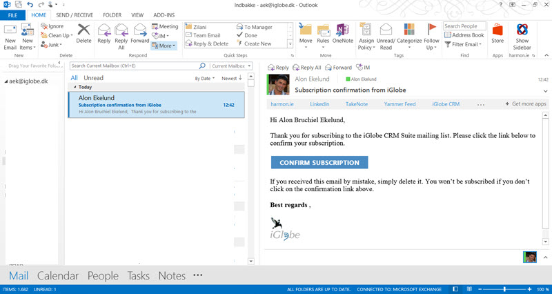Run the To Manager quick step
Viewport: 552px width, 294px height.
click(x=254, y=27)
